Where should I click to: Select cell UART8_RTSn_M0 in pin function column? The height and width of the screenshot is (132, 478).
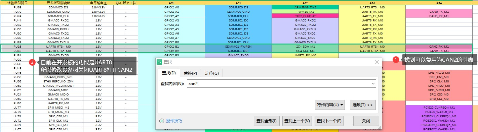[58, 47]
